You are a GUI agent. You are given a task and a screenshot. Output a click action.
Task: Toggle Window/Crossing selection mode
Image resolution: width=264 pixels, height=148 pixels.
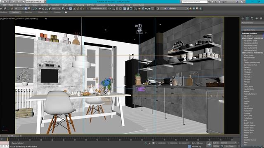pos(36,8)
